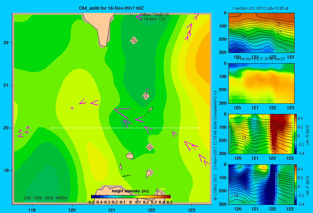This screenshot has width=313, height=213.
Task: Click longitude label 122 below main map
Action: 151,210
